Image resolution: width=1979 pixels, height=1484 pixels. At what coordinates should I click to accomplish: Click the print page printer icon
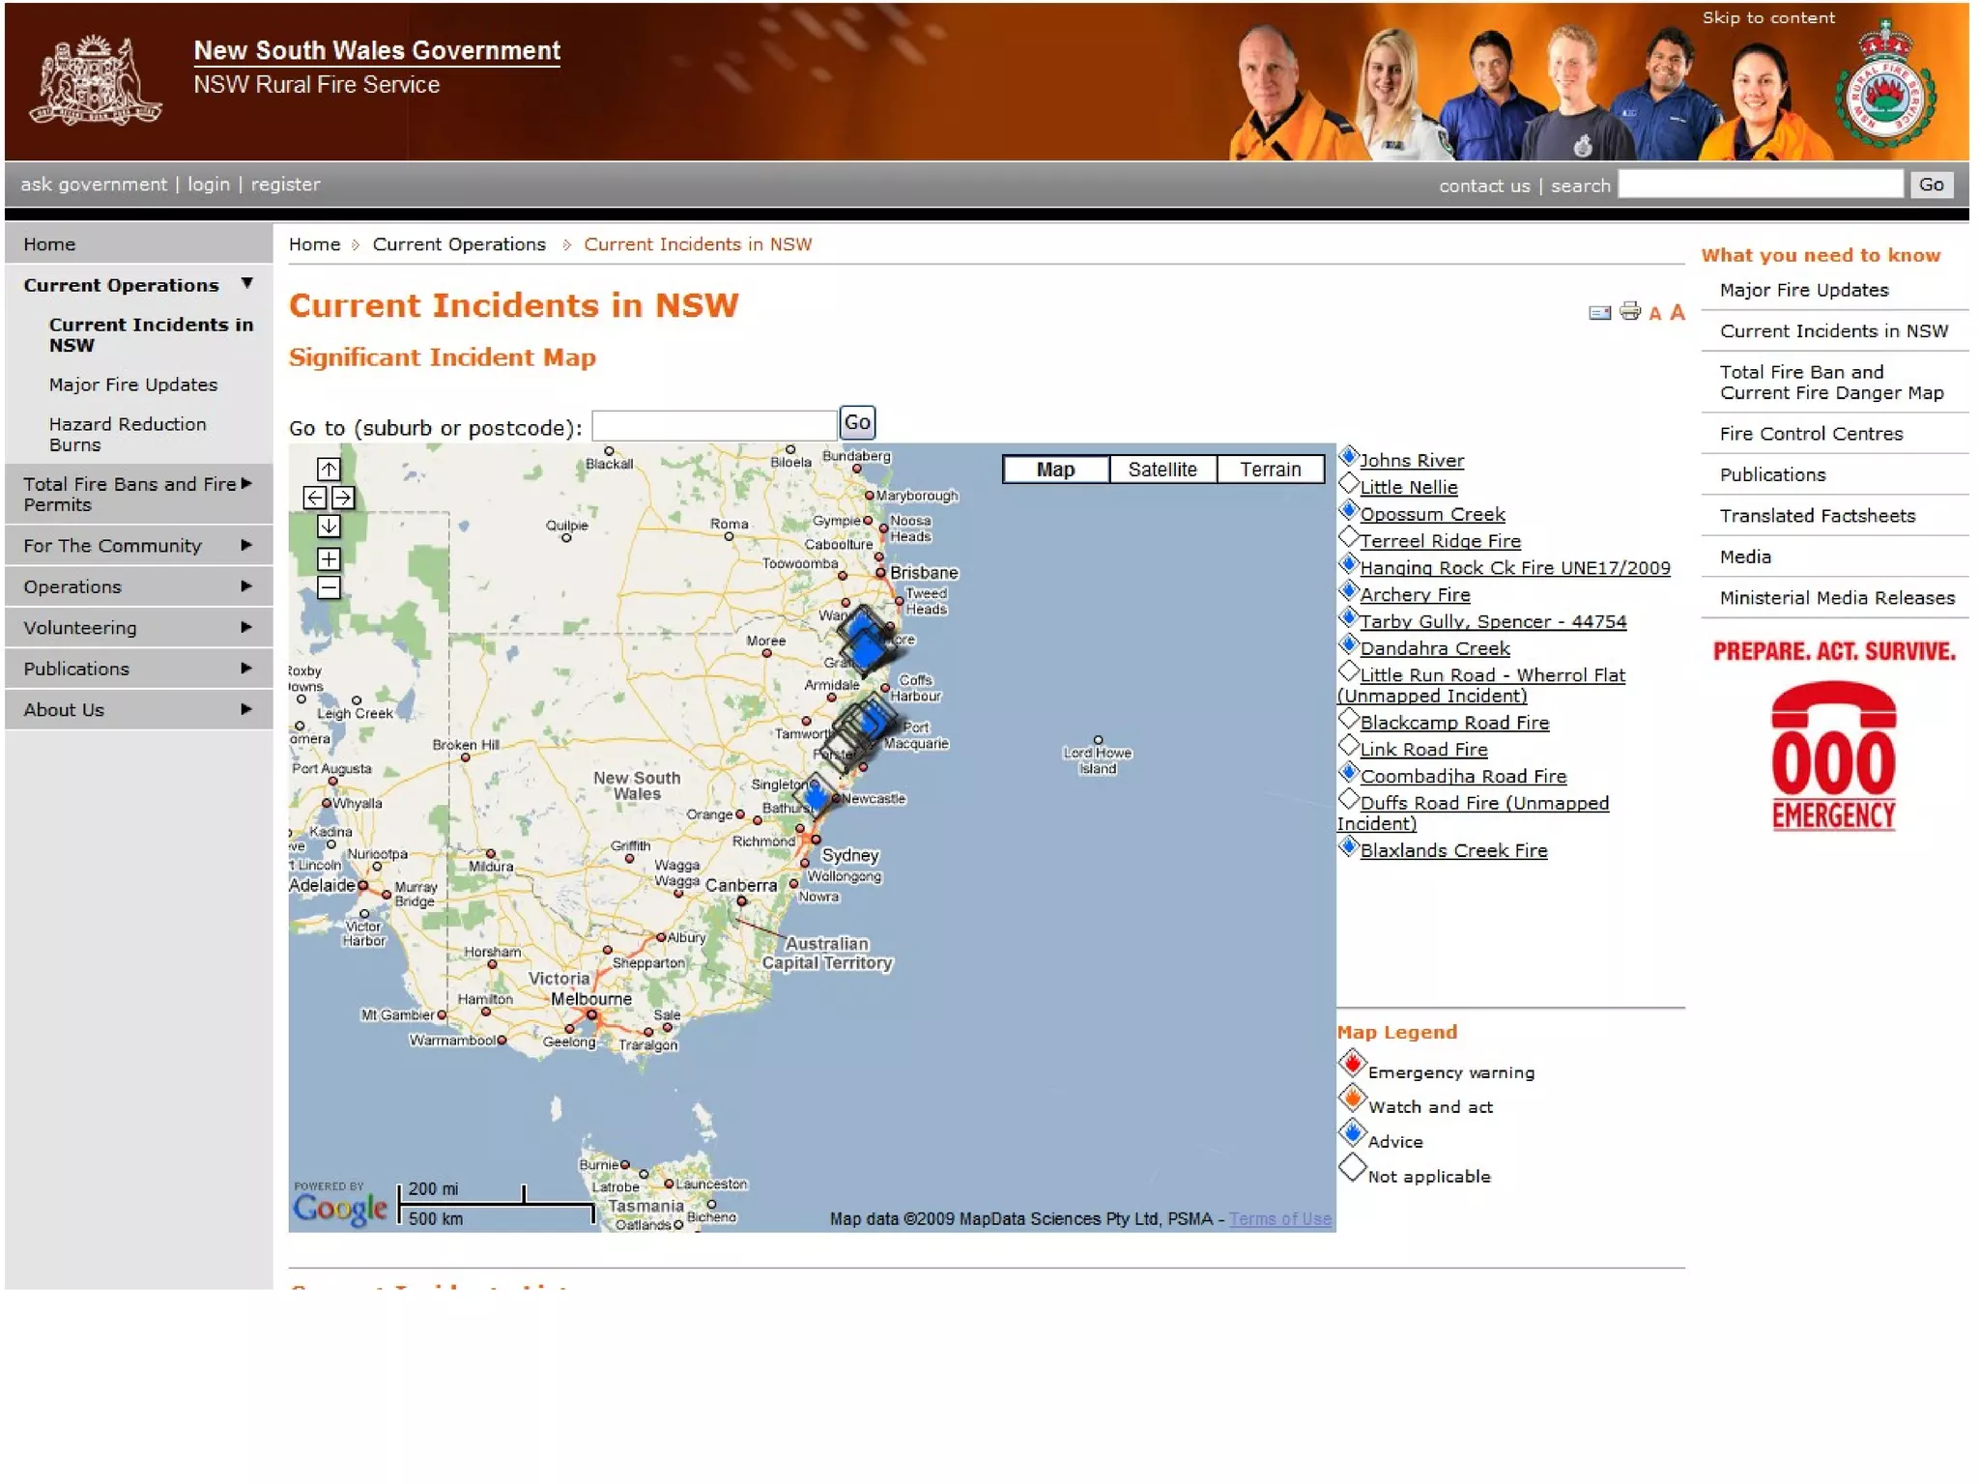click(1630, 311)
